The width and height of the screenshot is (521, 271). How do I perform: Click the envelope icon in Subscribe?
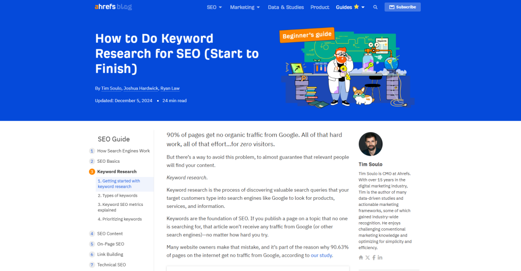(x=392, y=7)
